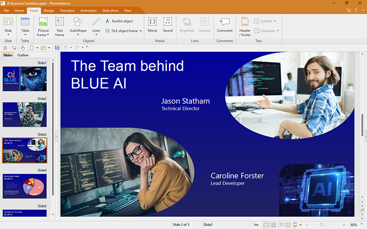Open the Header / footer dialog

[245, 25]
